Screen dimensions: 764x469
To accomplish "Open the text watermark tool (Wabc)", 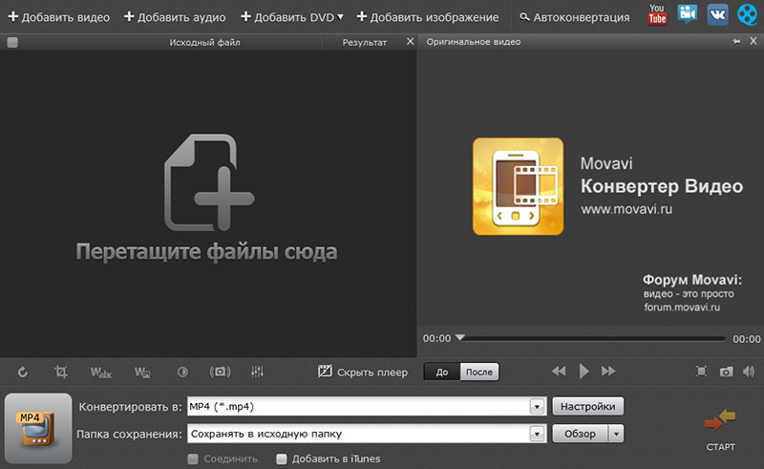I will click(101, 373).
